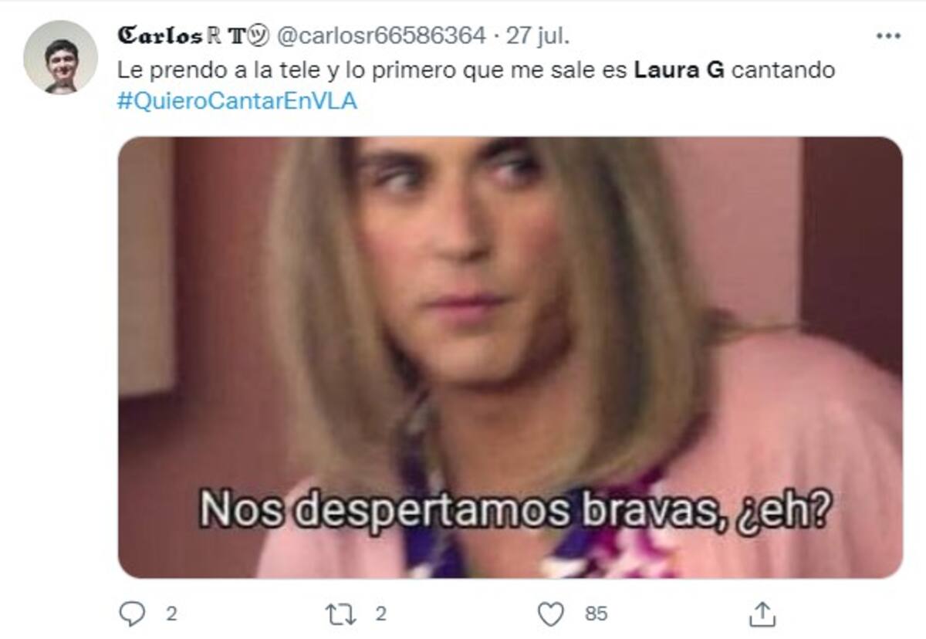
Task: Follow the #QuieroCantarEnVLA hashtag link
Action: (238, 101)
